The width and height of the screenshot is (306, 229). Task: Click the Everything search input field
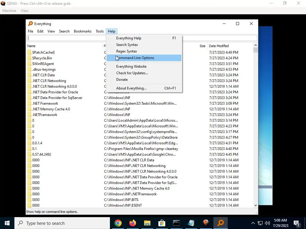142,38
